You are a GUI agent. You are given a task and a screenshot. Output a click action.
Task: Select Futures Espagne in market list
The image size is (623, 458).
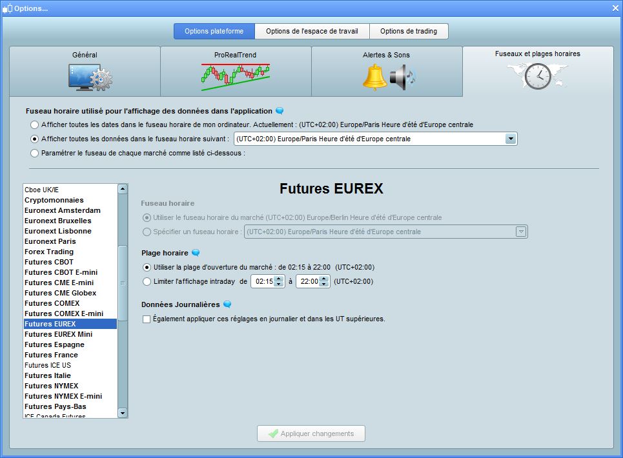[x=70, y=344]
